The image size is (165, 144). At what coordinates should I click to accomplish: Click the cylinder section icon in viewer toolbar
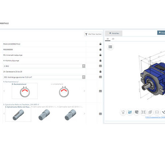pyautogui.click(x=157, y=112)
